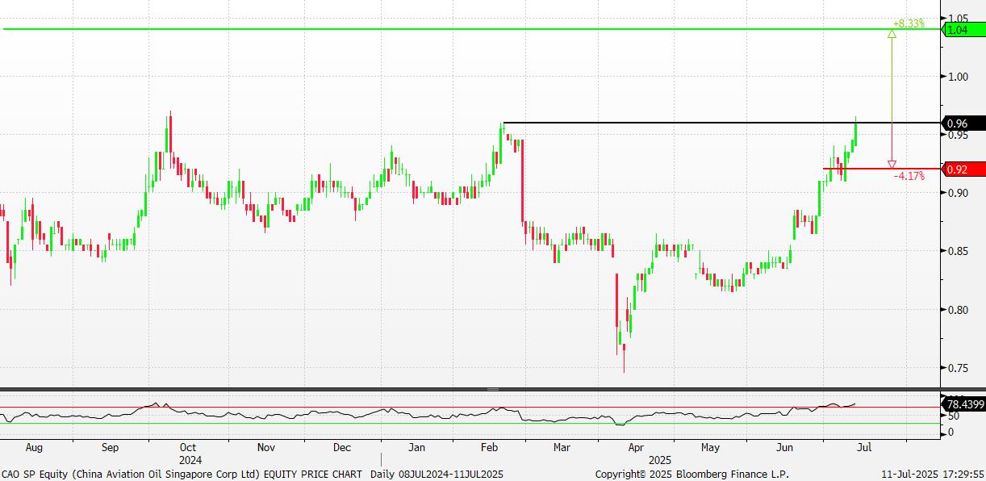Click the CAO SP Equity chart title text

tap(182, 475)
